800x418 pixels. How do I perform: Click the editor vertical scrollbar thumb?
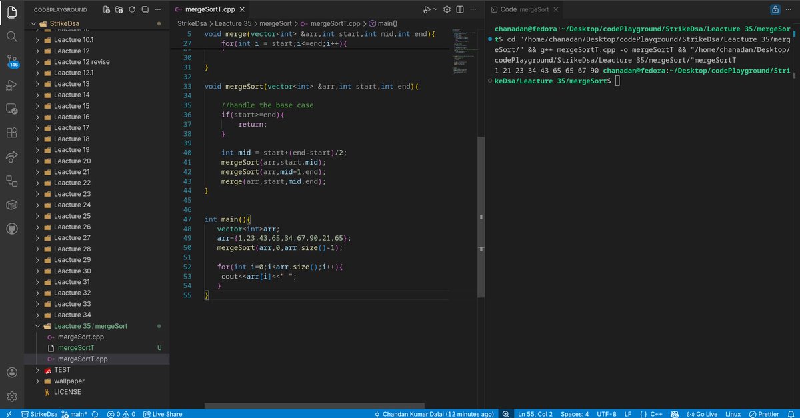coord(480,217)
